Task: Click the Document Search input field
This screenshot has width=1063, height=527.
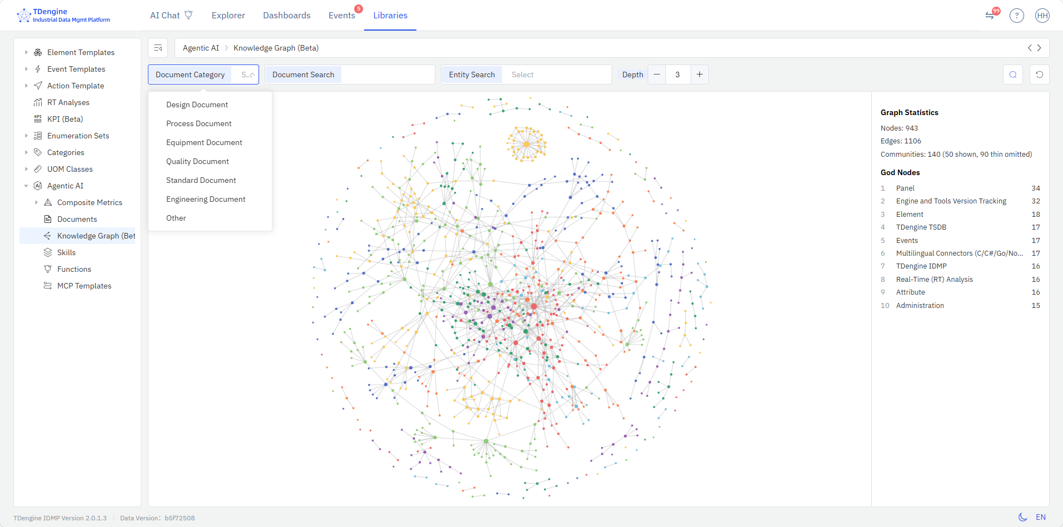Action: click(388, 74)
